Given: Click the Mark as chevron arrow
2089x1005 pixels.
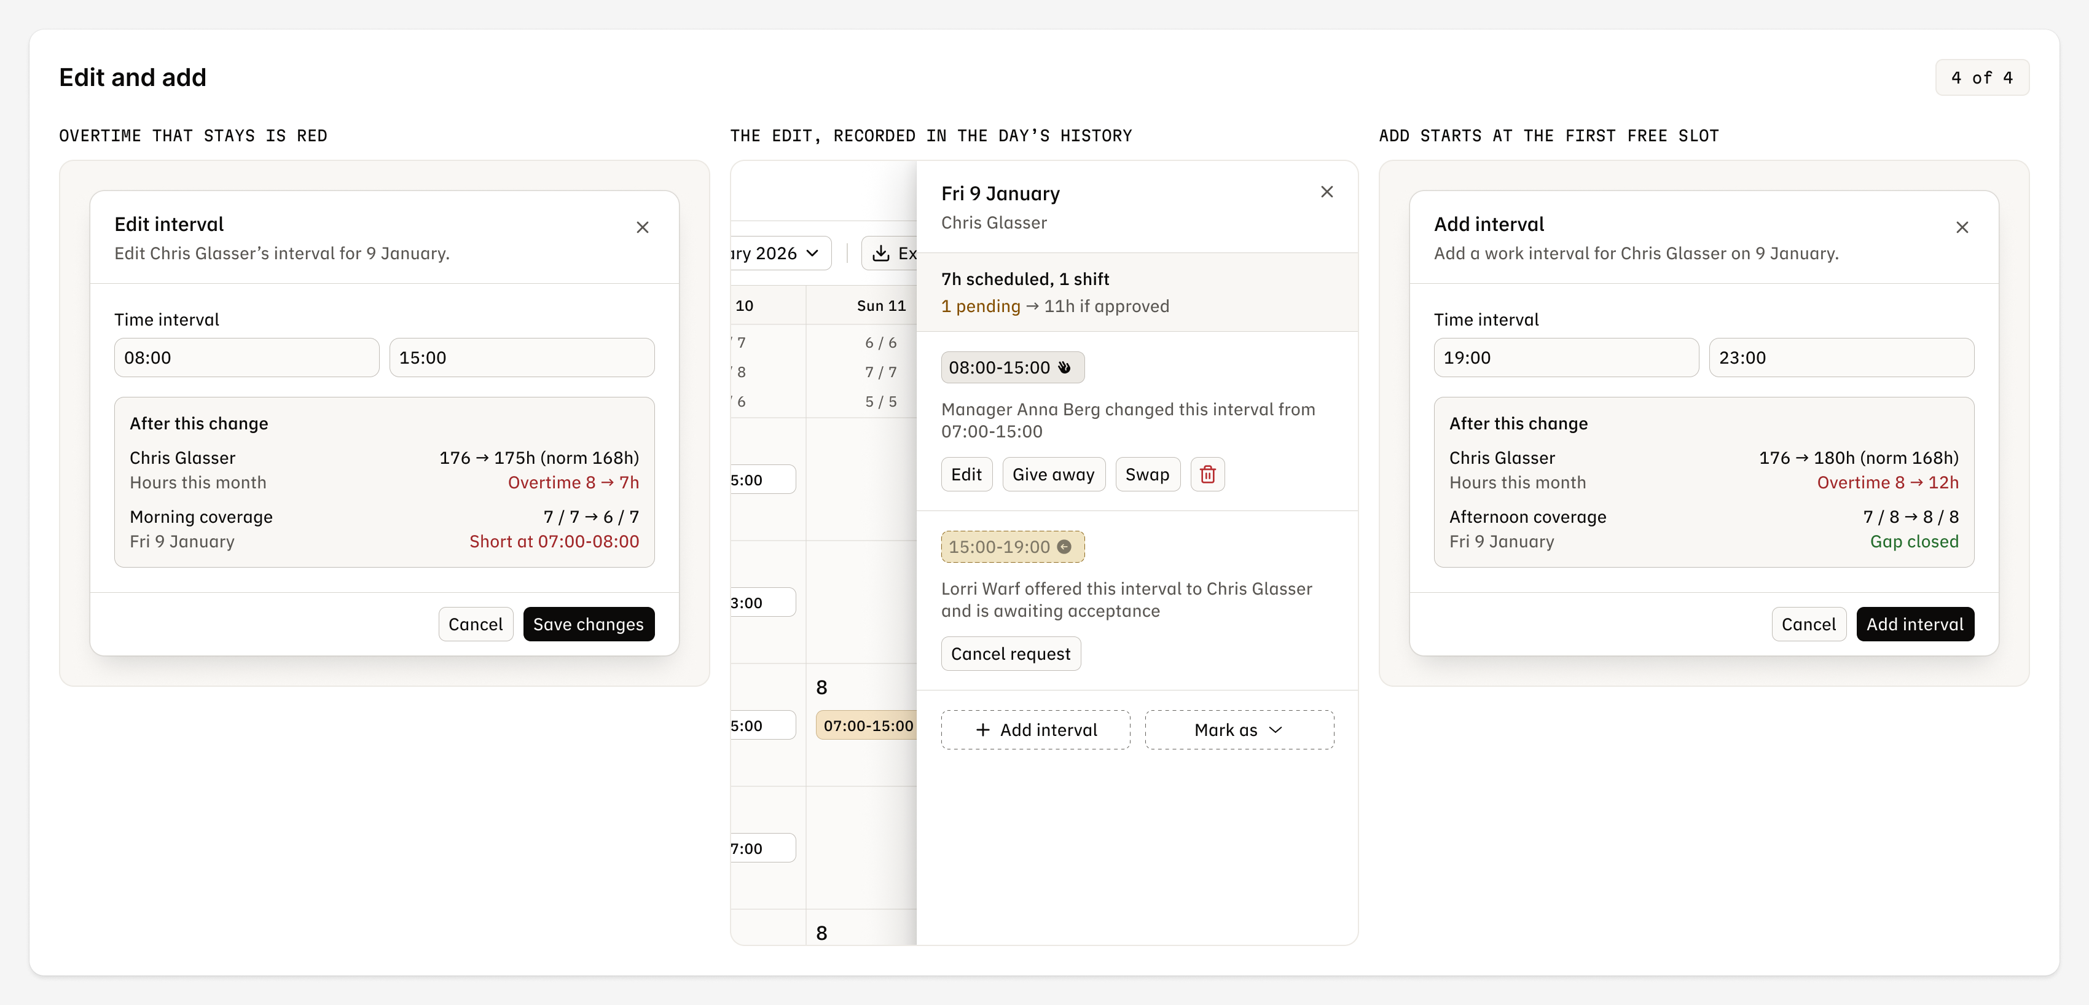Looking at the screenshot, I should click(1276, 730).
